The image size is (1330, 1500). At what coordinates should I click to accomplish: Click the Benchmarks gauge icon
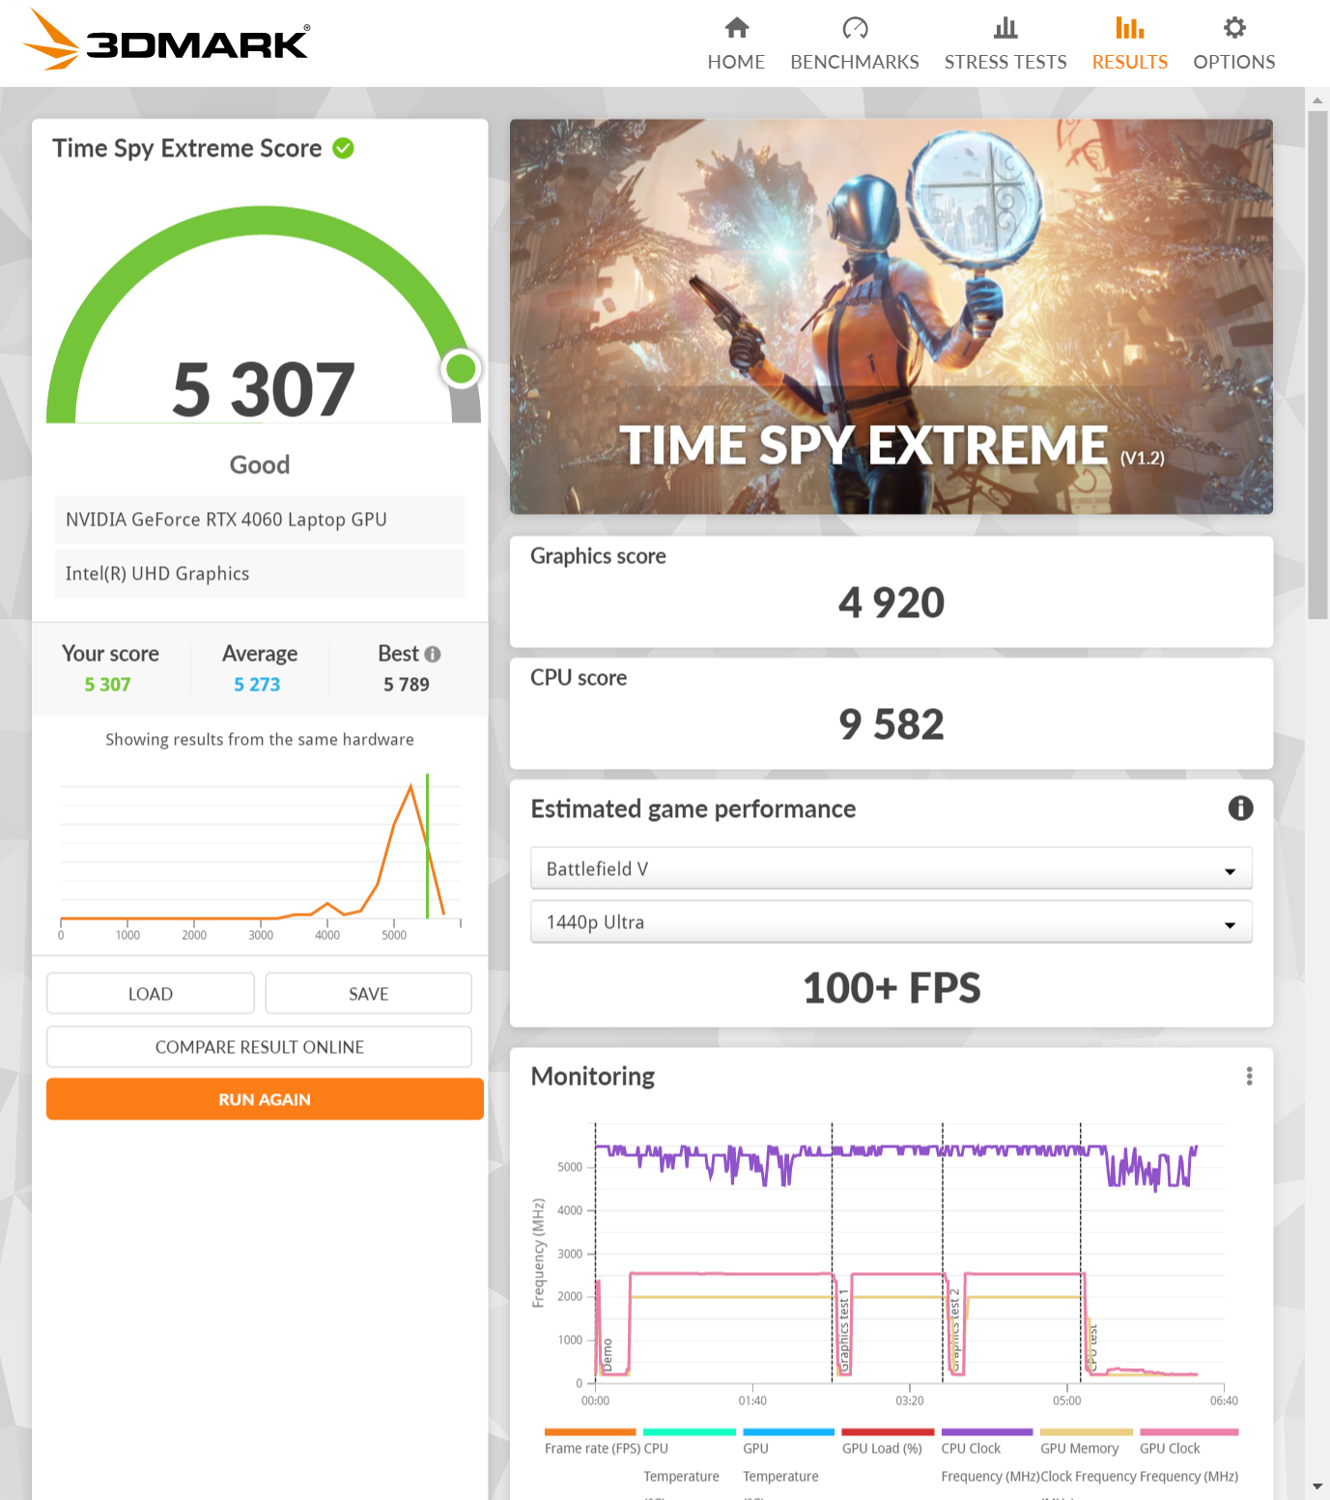(x=855, y=27)
